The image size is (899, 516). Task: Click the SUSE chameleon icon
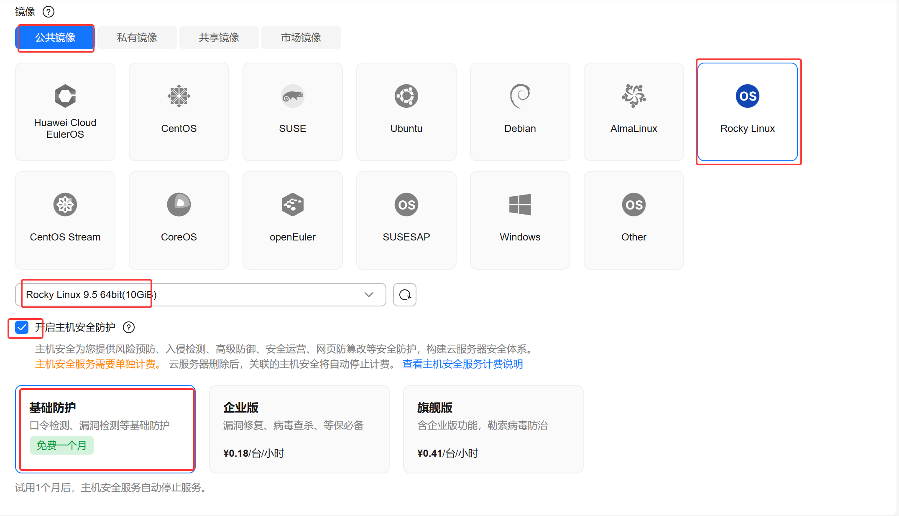[x=293, y=96]
